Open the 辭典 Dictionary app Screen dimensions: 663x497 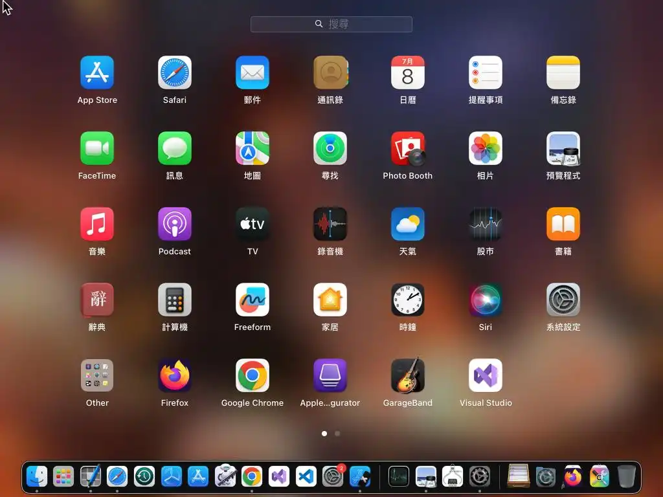pos(97,299)
